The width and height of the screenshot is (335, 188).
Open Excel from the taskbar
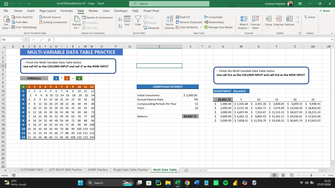[x=177, y=183]
